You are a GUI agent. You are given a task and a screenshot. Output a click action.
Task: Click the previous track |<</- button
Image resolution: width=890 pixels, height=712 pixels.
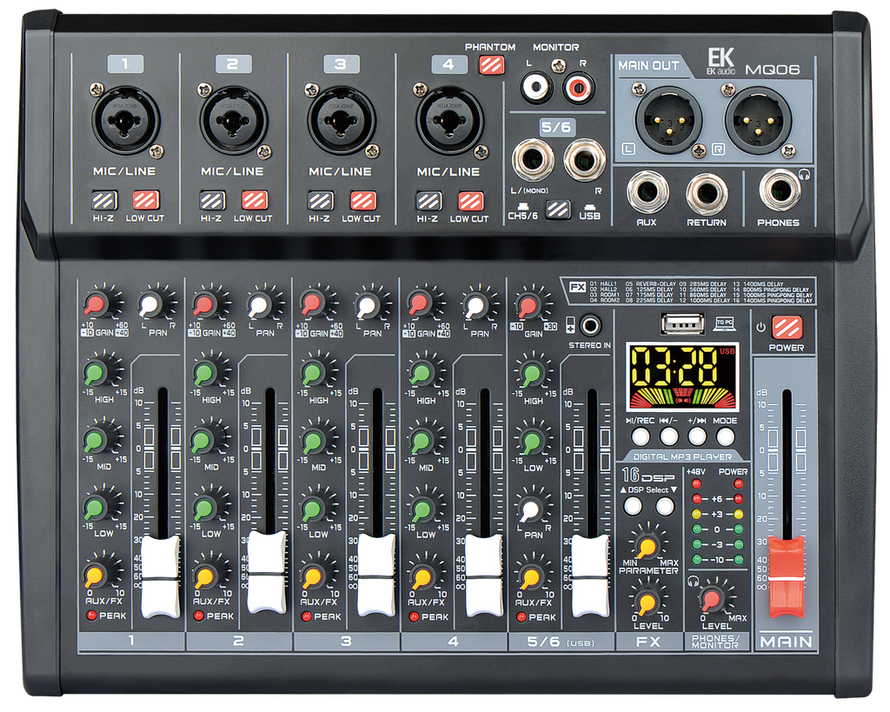coord(668,436)
